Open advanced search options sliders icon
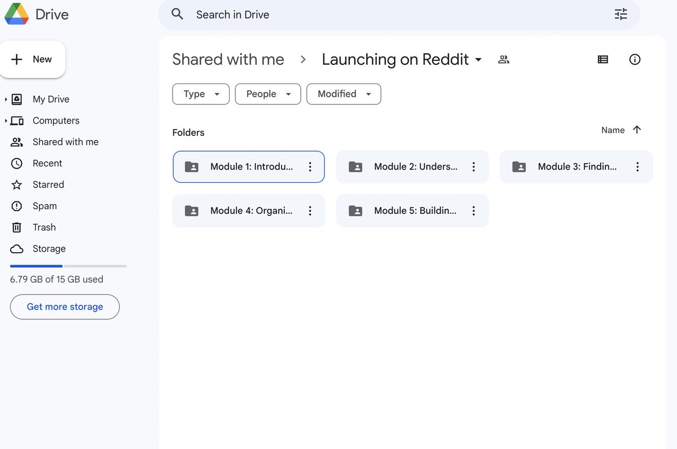This screenshot has height=449, width=677. click(621, 14)
